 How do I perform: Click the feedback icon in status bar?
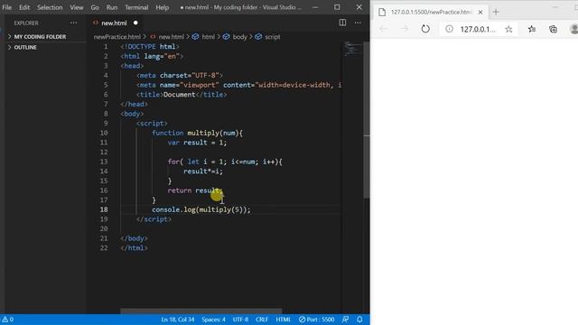click(x=345, y=320)
